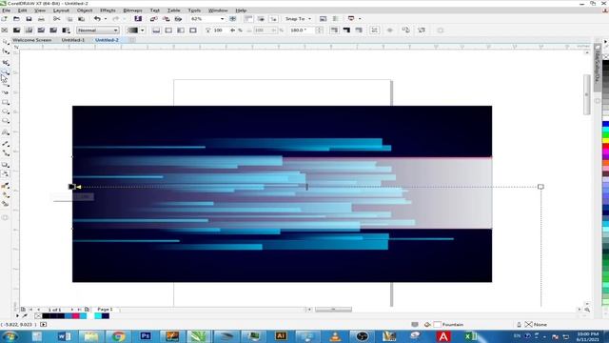Viewport: 609px width, 343px height.
Task: Click the Cut scissors icon
Action: [x=57, y=19]
